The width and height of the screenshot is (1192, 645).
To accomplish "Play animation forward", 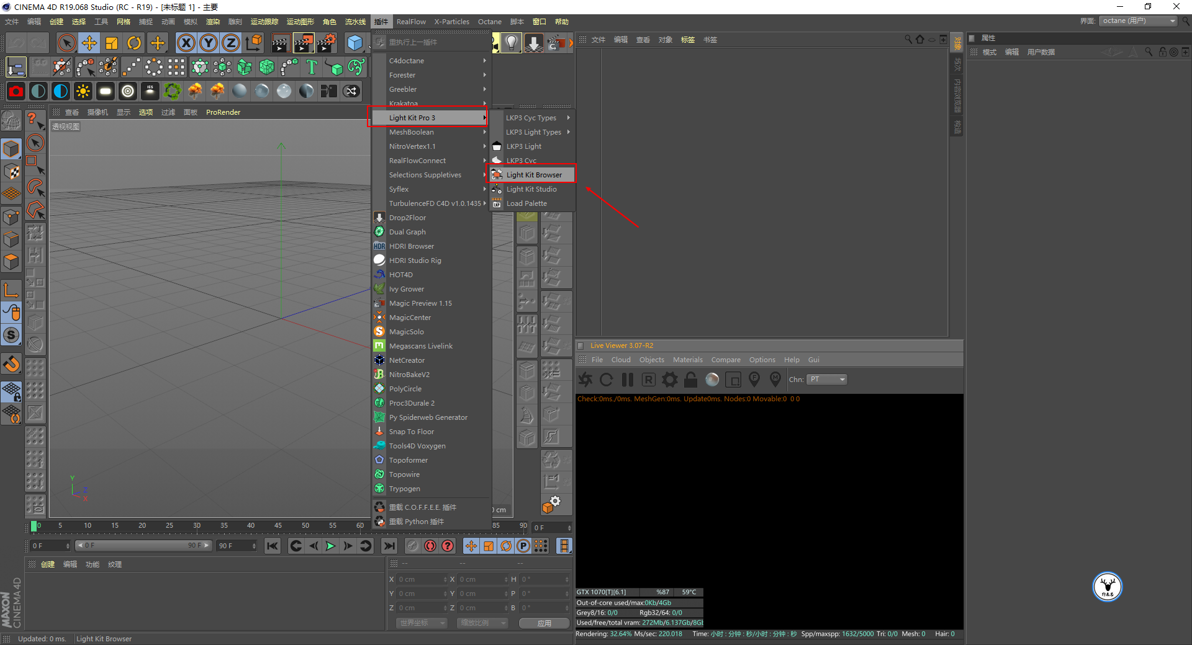I will click(x=330, y=546).
